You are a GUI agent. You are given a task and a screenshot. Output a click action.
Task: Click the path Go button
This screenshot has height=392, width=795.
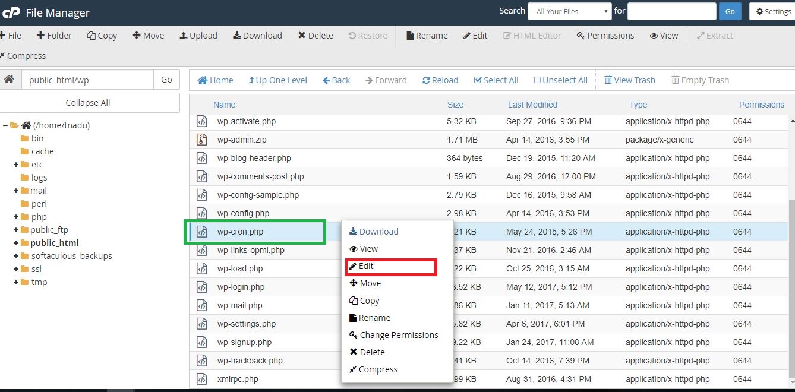click(166, 80)
